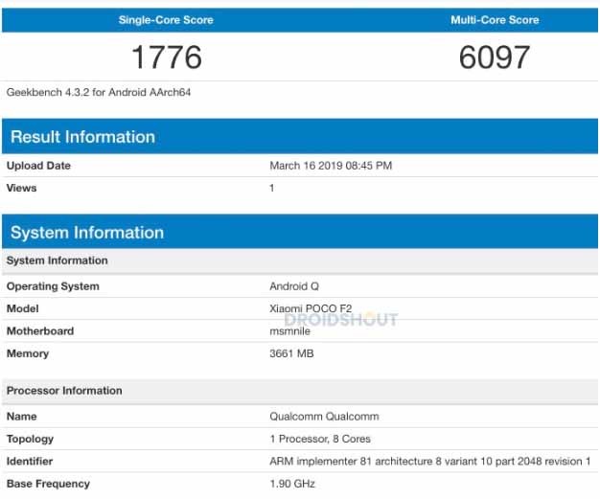Select the 1 Processor, 8 Cores value
The image size is (600, 499).
tap(320, 439)
